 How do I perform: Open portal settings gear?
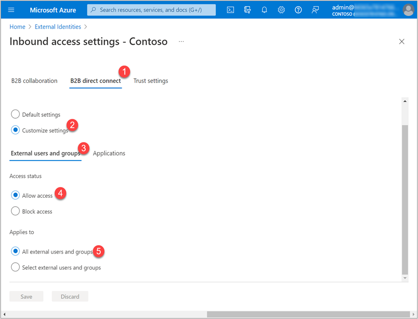(x=281, y=10)
